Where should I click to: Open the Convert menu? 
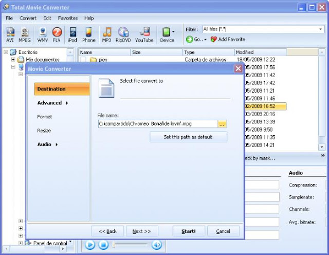point(28,19)
